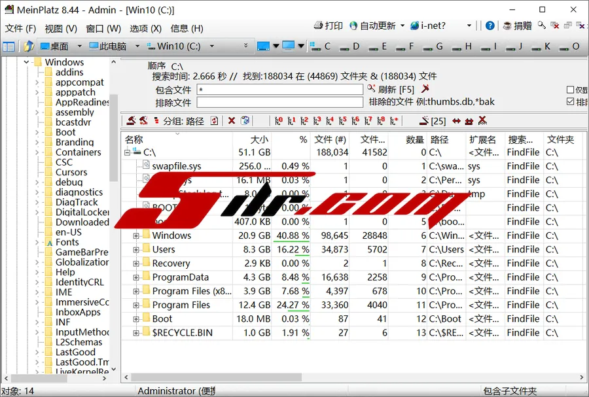Viewport: 589px width, 397px height.
Task: Toggle the folder tree pane icon
Action: [x=9, y=46]
